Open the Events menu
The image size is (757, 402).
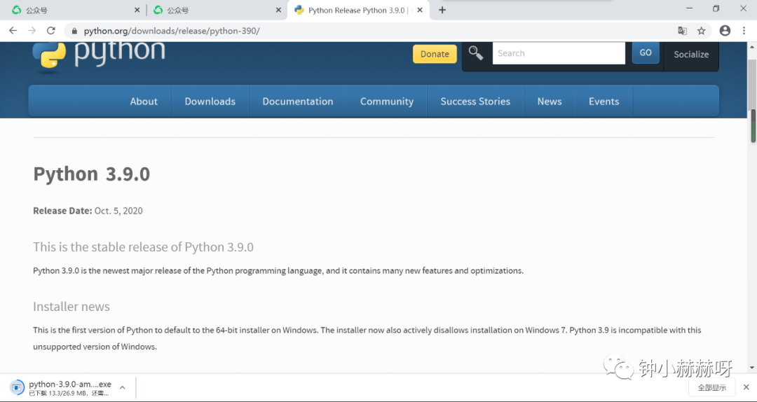pyautogui.click(x=604, y=102)
